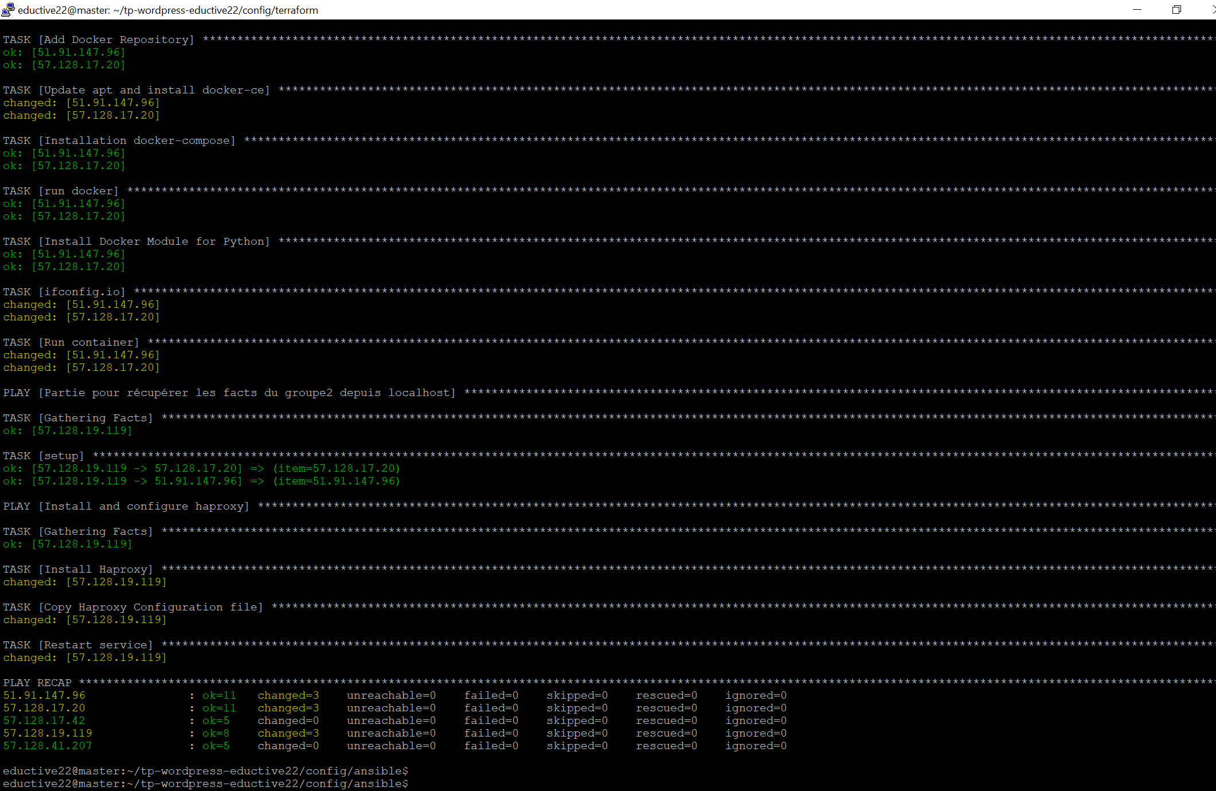Click the TASK [Gathering Facts] line
The image size is (1216, 791).
pyautogui.click(x=77, y=417)
